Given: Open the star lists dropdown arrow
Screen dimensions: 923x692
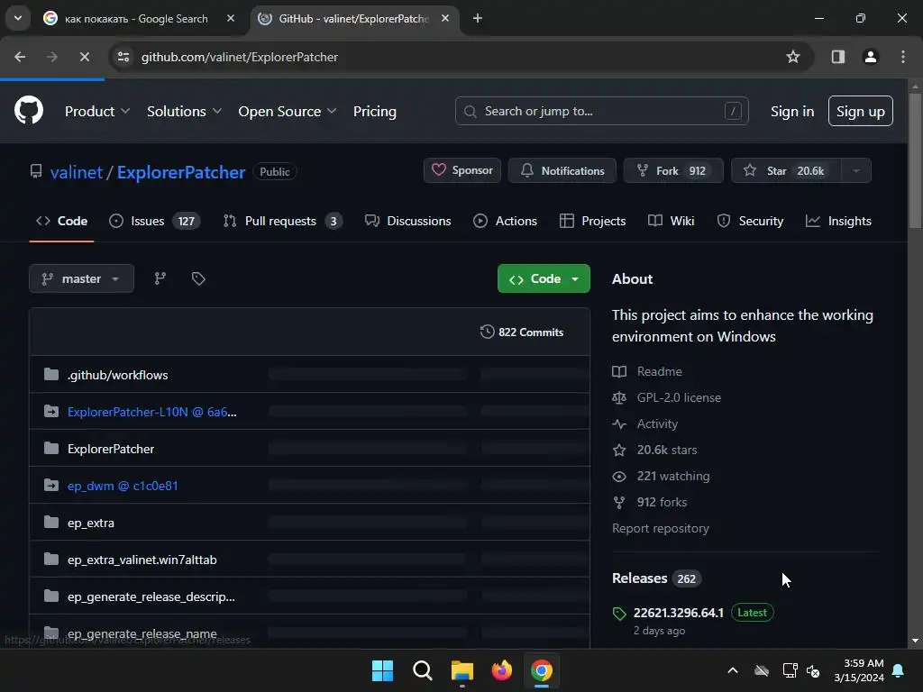Looking at the screenshot, I should [x=856, y=170].
